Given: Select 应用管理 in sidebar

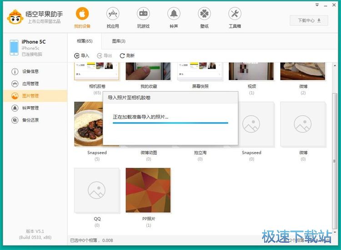Looking at the screenshot, I should (x=35, y=83).
